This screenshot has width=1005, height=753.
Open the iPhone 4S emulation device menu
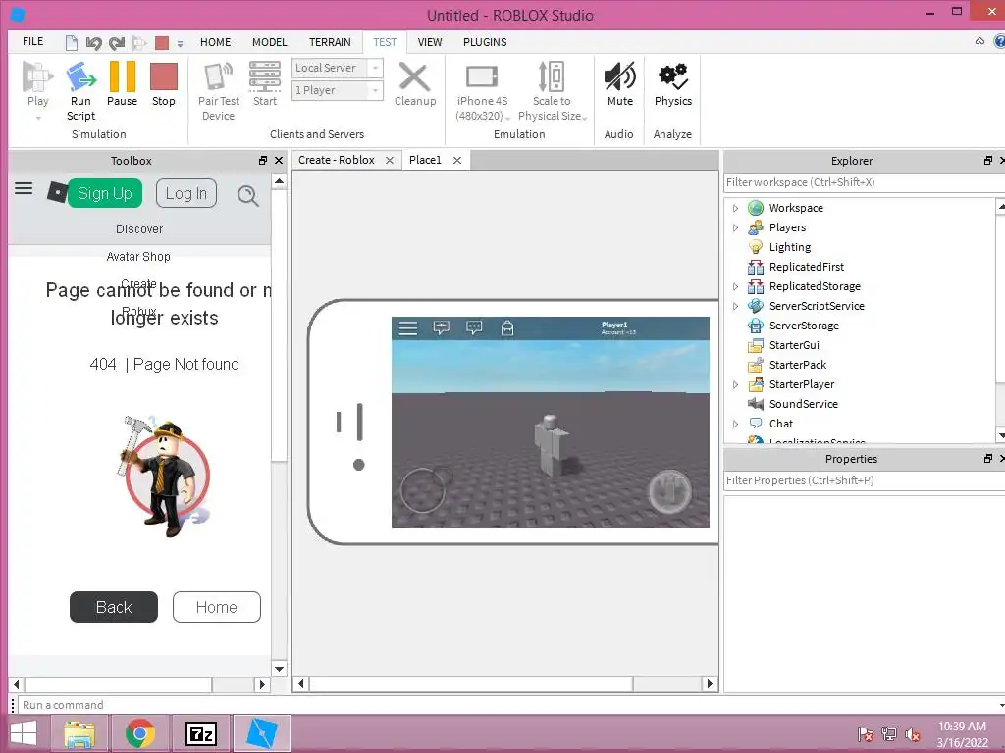tap(482, 91)
